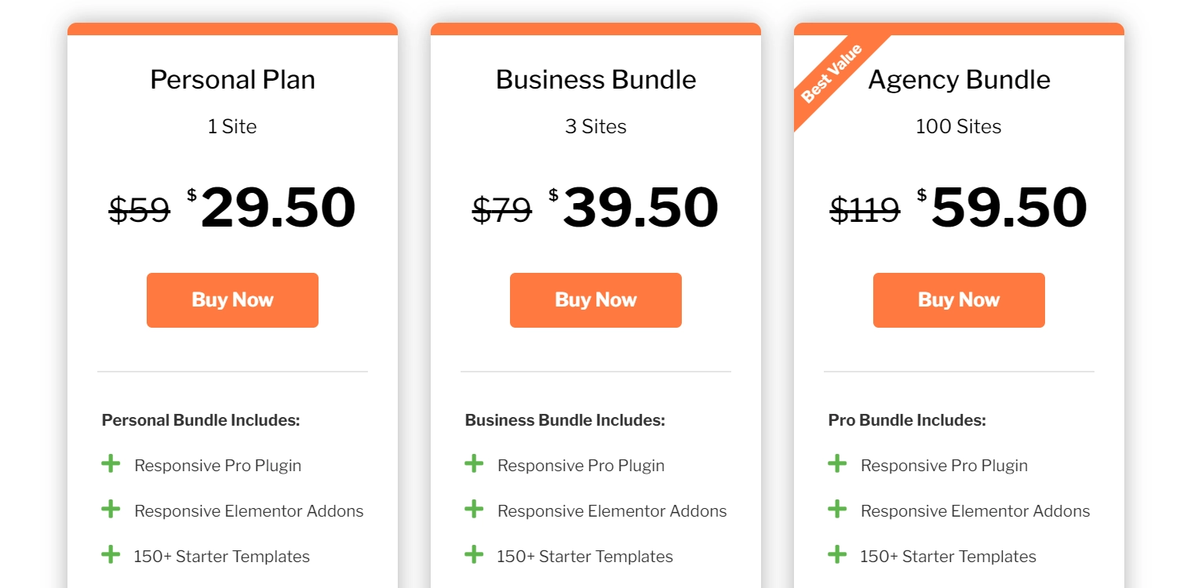Click the plus icon beside 150+ Starter Templates in Personal Plan
The height and width of the screenshot is (588, 1191).
(111, 555)
